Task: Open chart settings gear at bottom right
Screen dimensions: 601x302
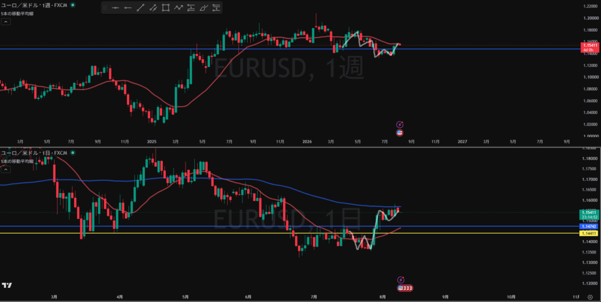Action: click(590, 296)
